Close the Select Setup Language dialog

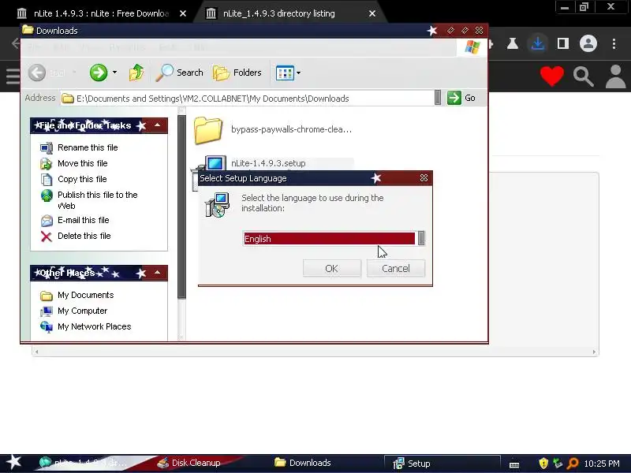click(x=424, y=178)
